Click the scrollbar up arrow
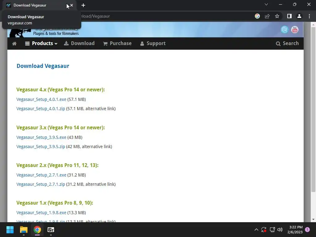The image size is (316, 237). coord(313,25)
